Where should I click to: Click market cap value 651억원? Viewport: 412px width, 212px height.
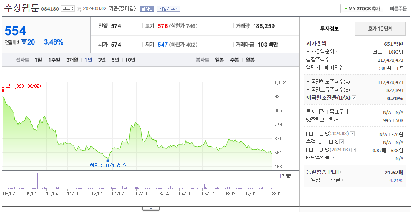point(393,44)
